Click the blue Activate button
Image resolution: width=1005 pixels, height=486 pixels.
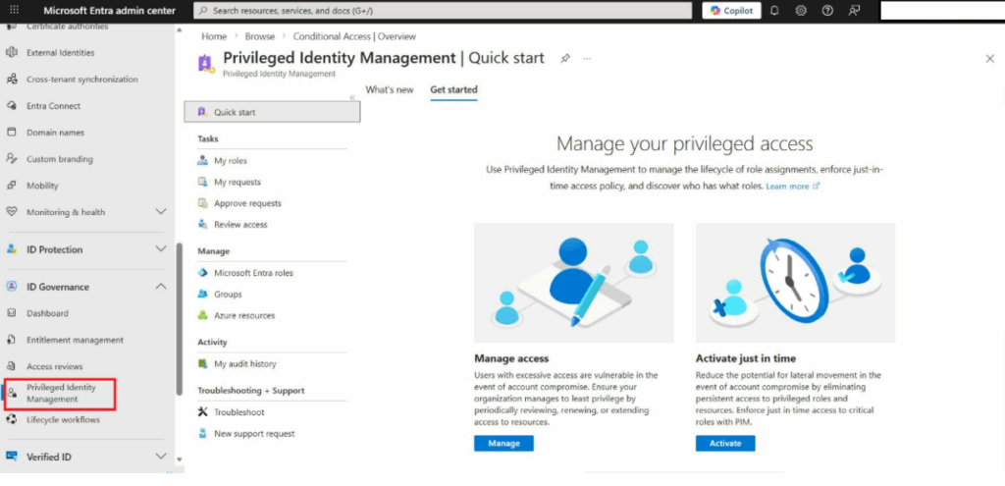725,444
